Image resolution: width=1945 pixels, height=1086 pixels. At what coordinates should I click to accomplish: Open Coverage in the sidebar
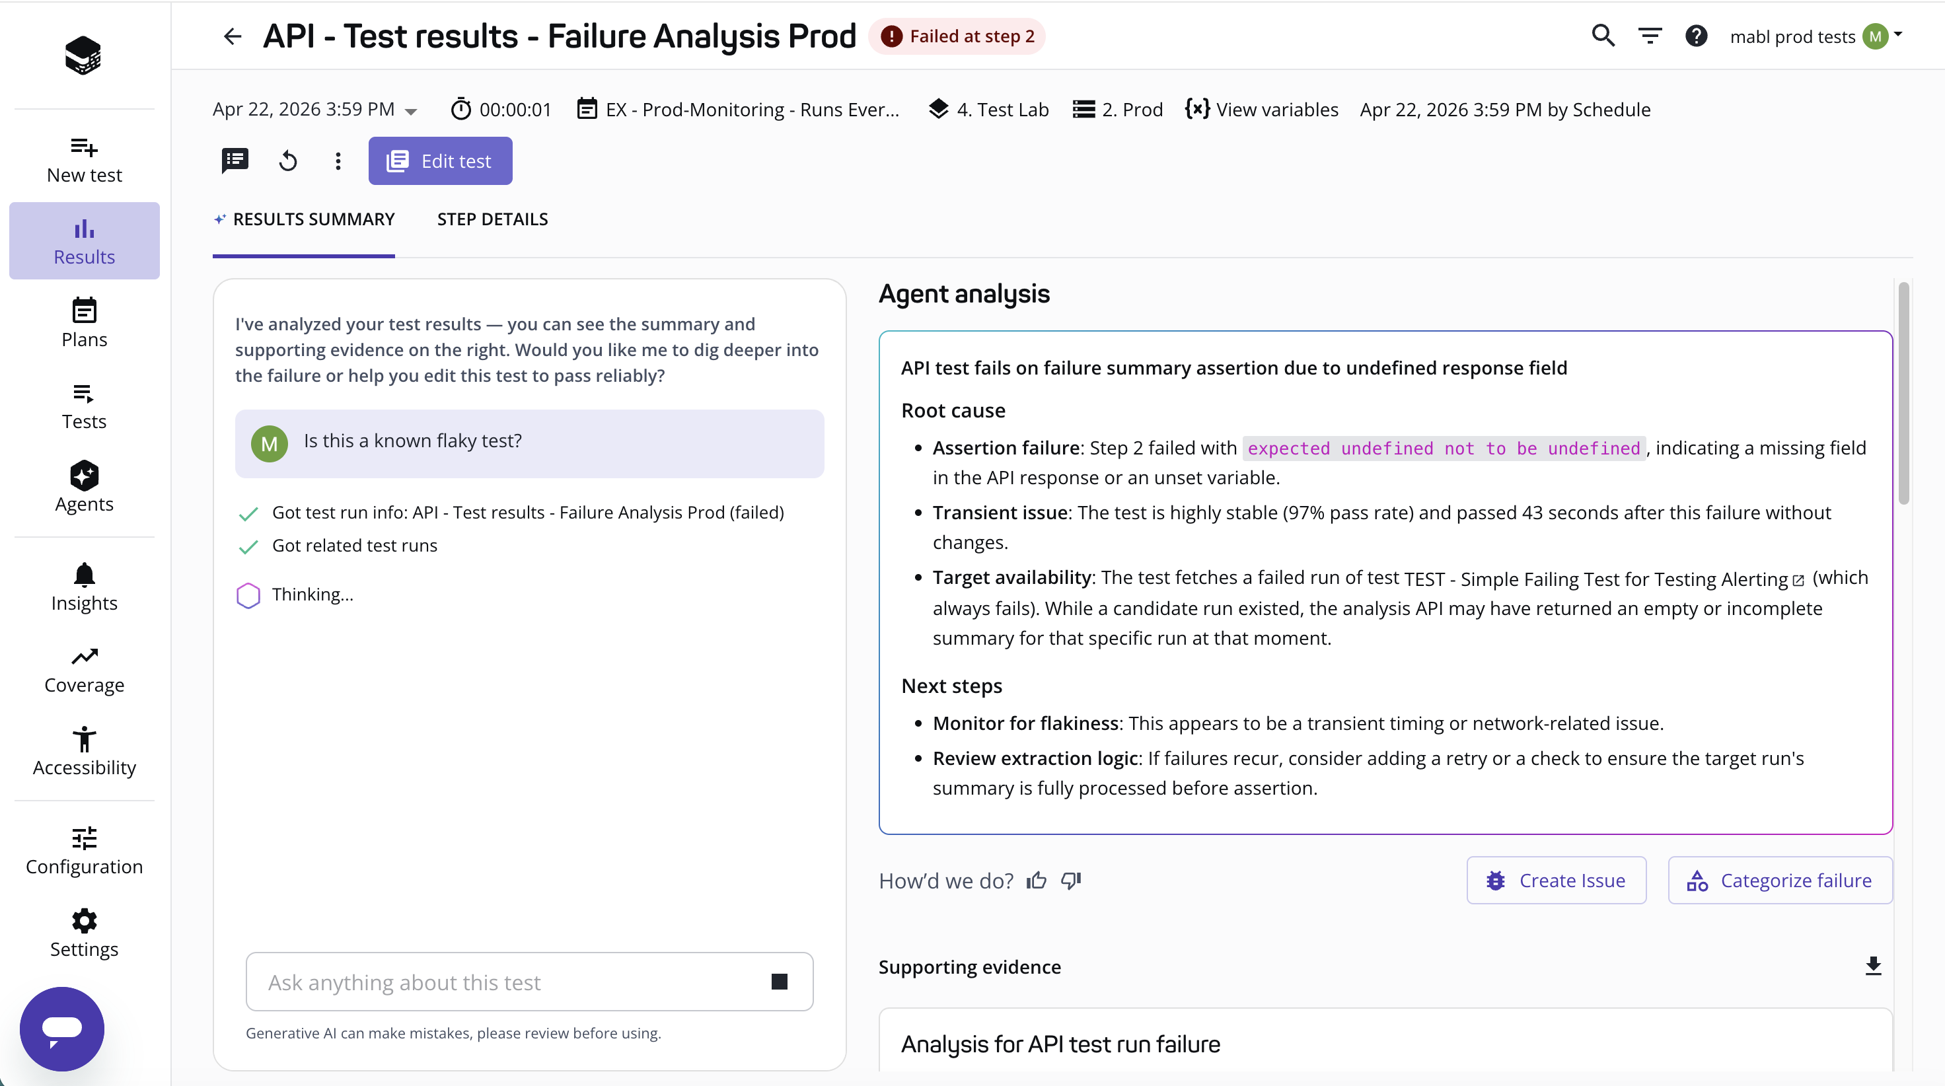84,670
